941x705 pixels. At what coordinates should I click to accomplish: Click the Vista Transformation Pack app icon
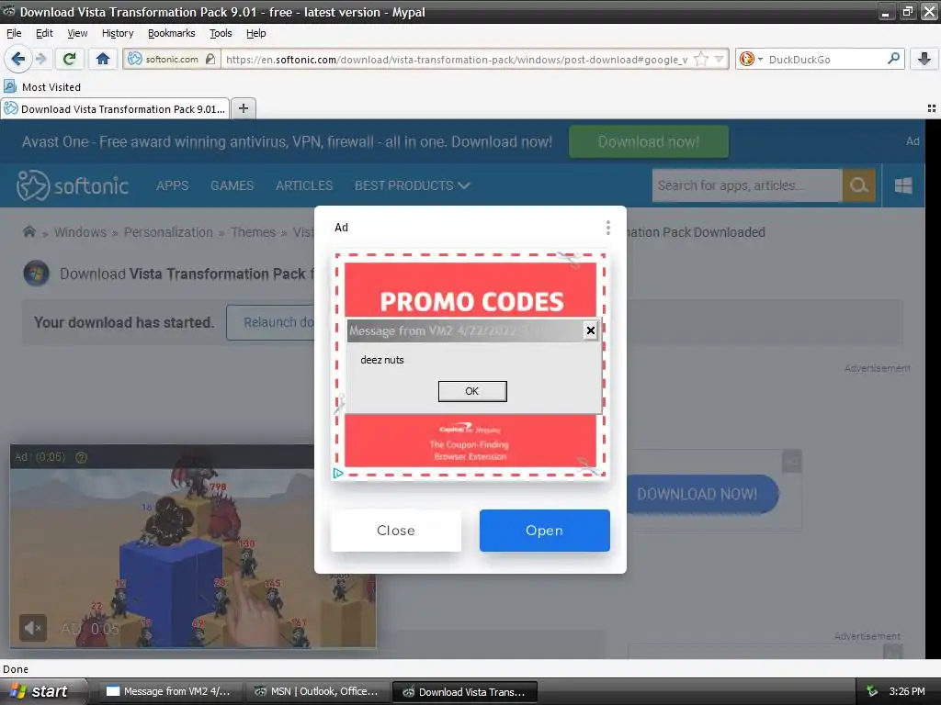(x=36, y=274)
